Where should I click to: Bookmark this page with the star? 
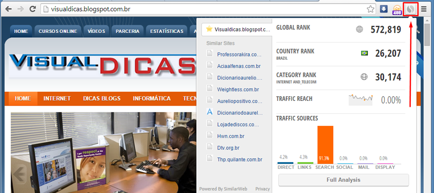click(370, 9)
